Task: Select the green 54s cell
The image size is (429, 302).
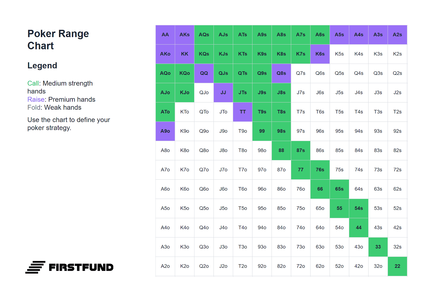Action: (359, 208)
